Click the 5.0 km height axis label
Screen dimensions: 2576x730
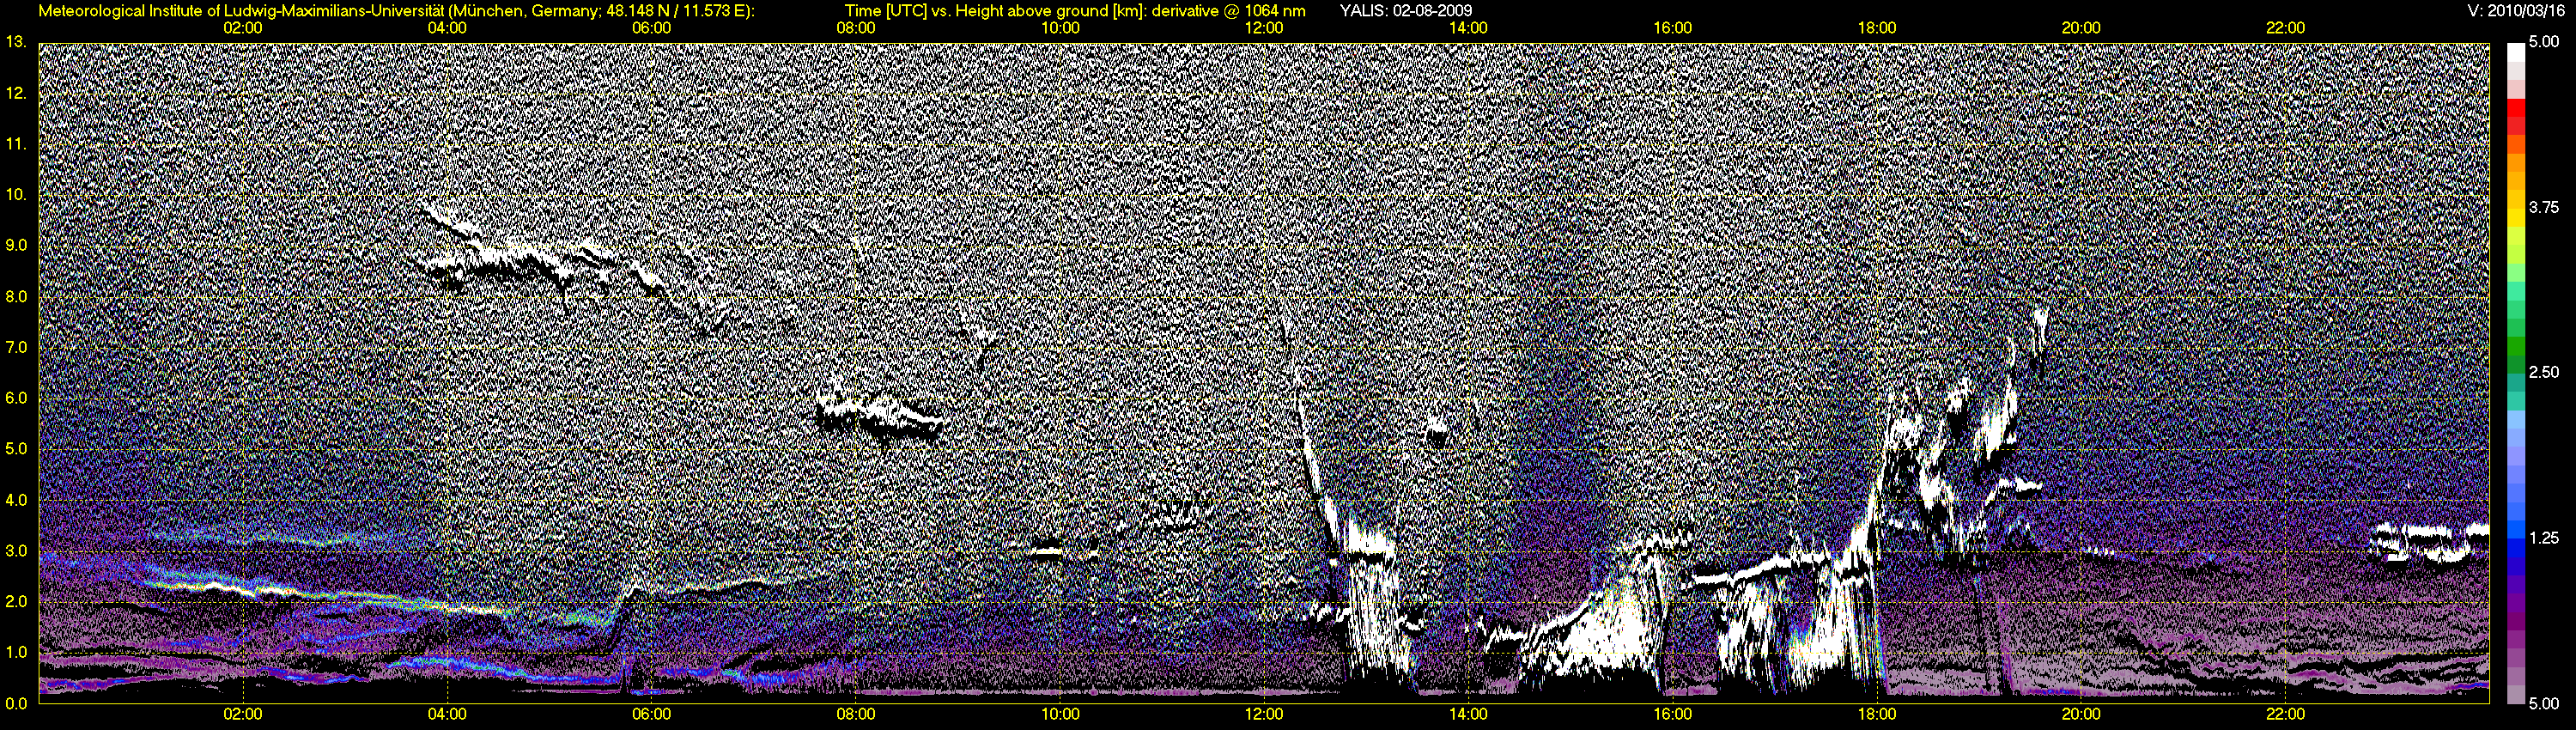click(16, 450)
